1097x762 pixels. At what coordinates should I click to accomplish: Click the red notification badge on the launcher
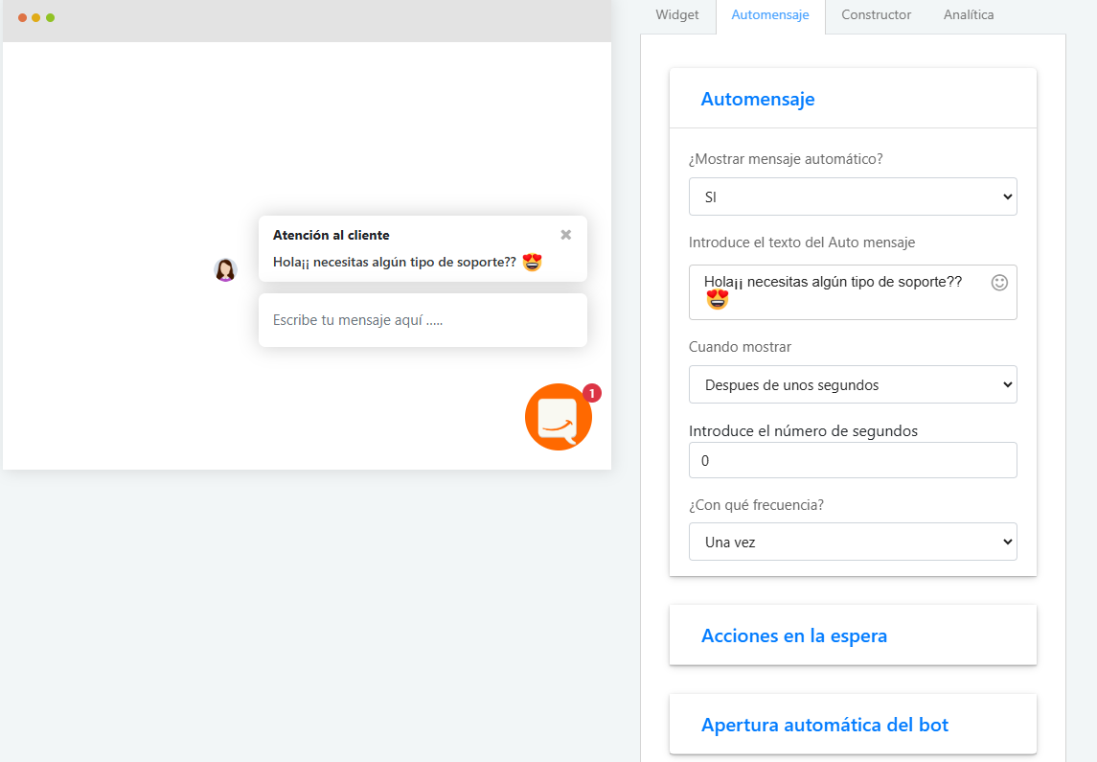coord(591,393)
